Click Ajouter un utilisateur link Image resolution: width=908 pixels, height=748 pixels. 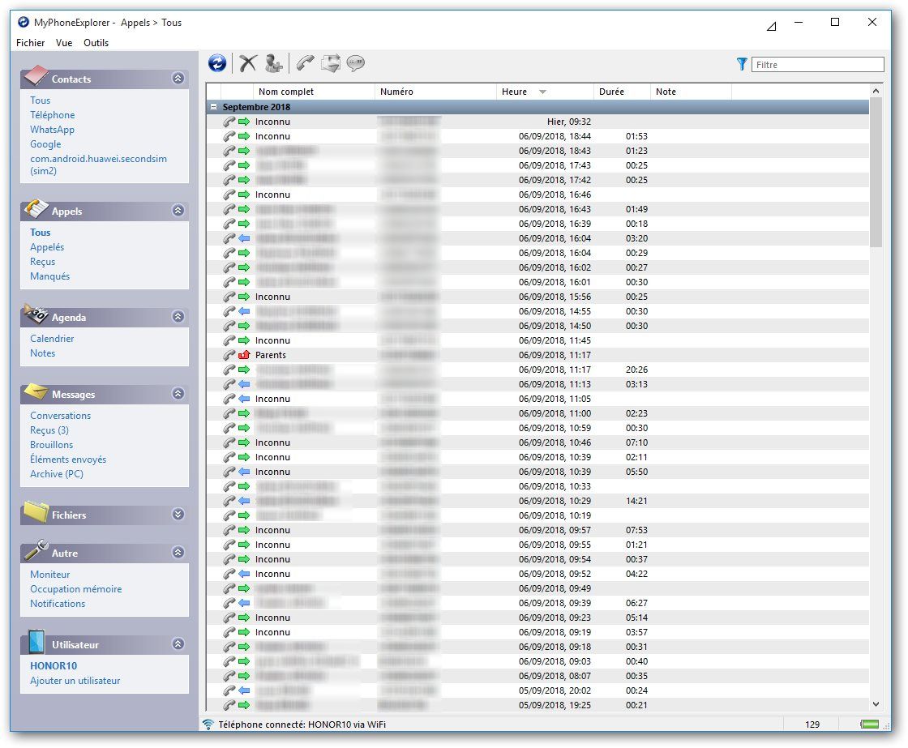pyautogui.click(x=75, y=681)
